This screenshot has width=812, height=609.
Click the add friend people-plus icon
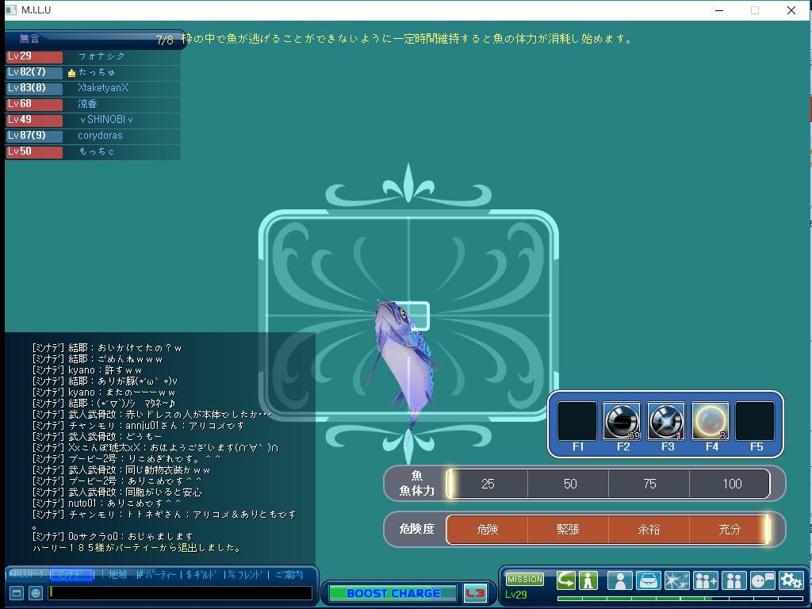(705, 580)
